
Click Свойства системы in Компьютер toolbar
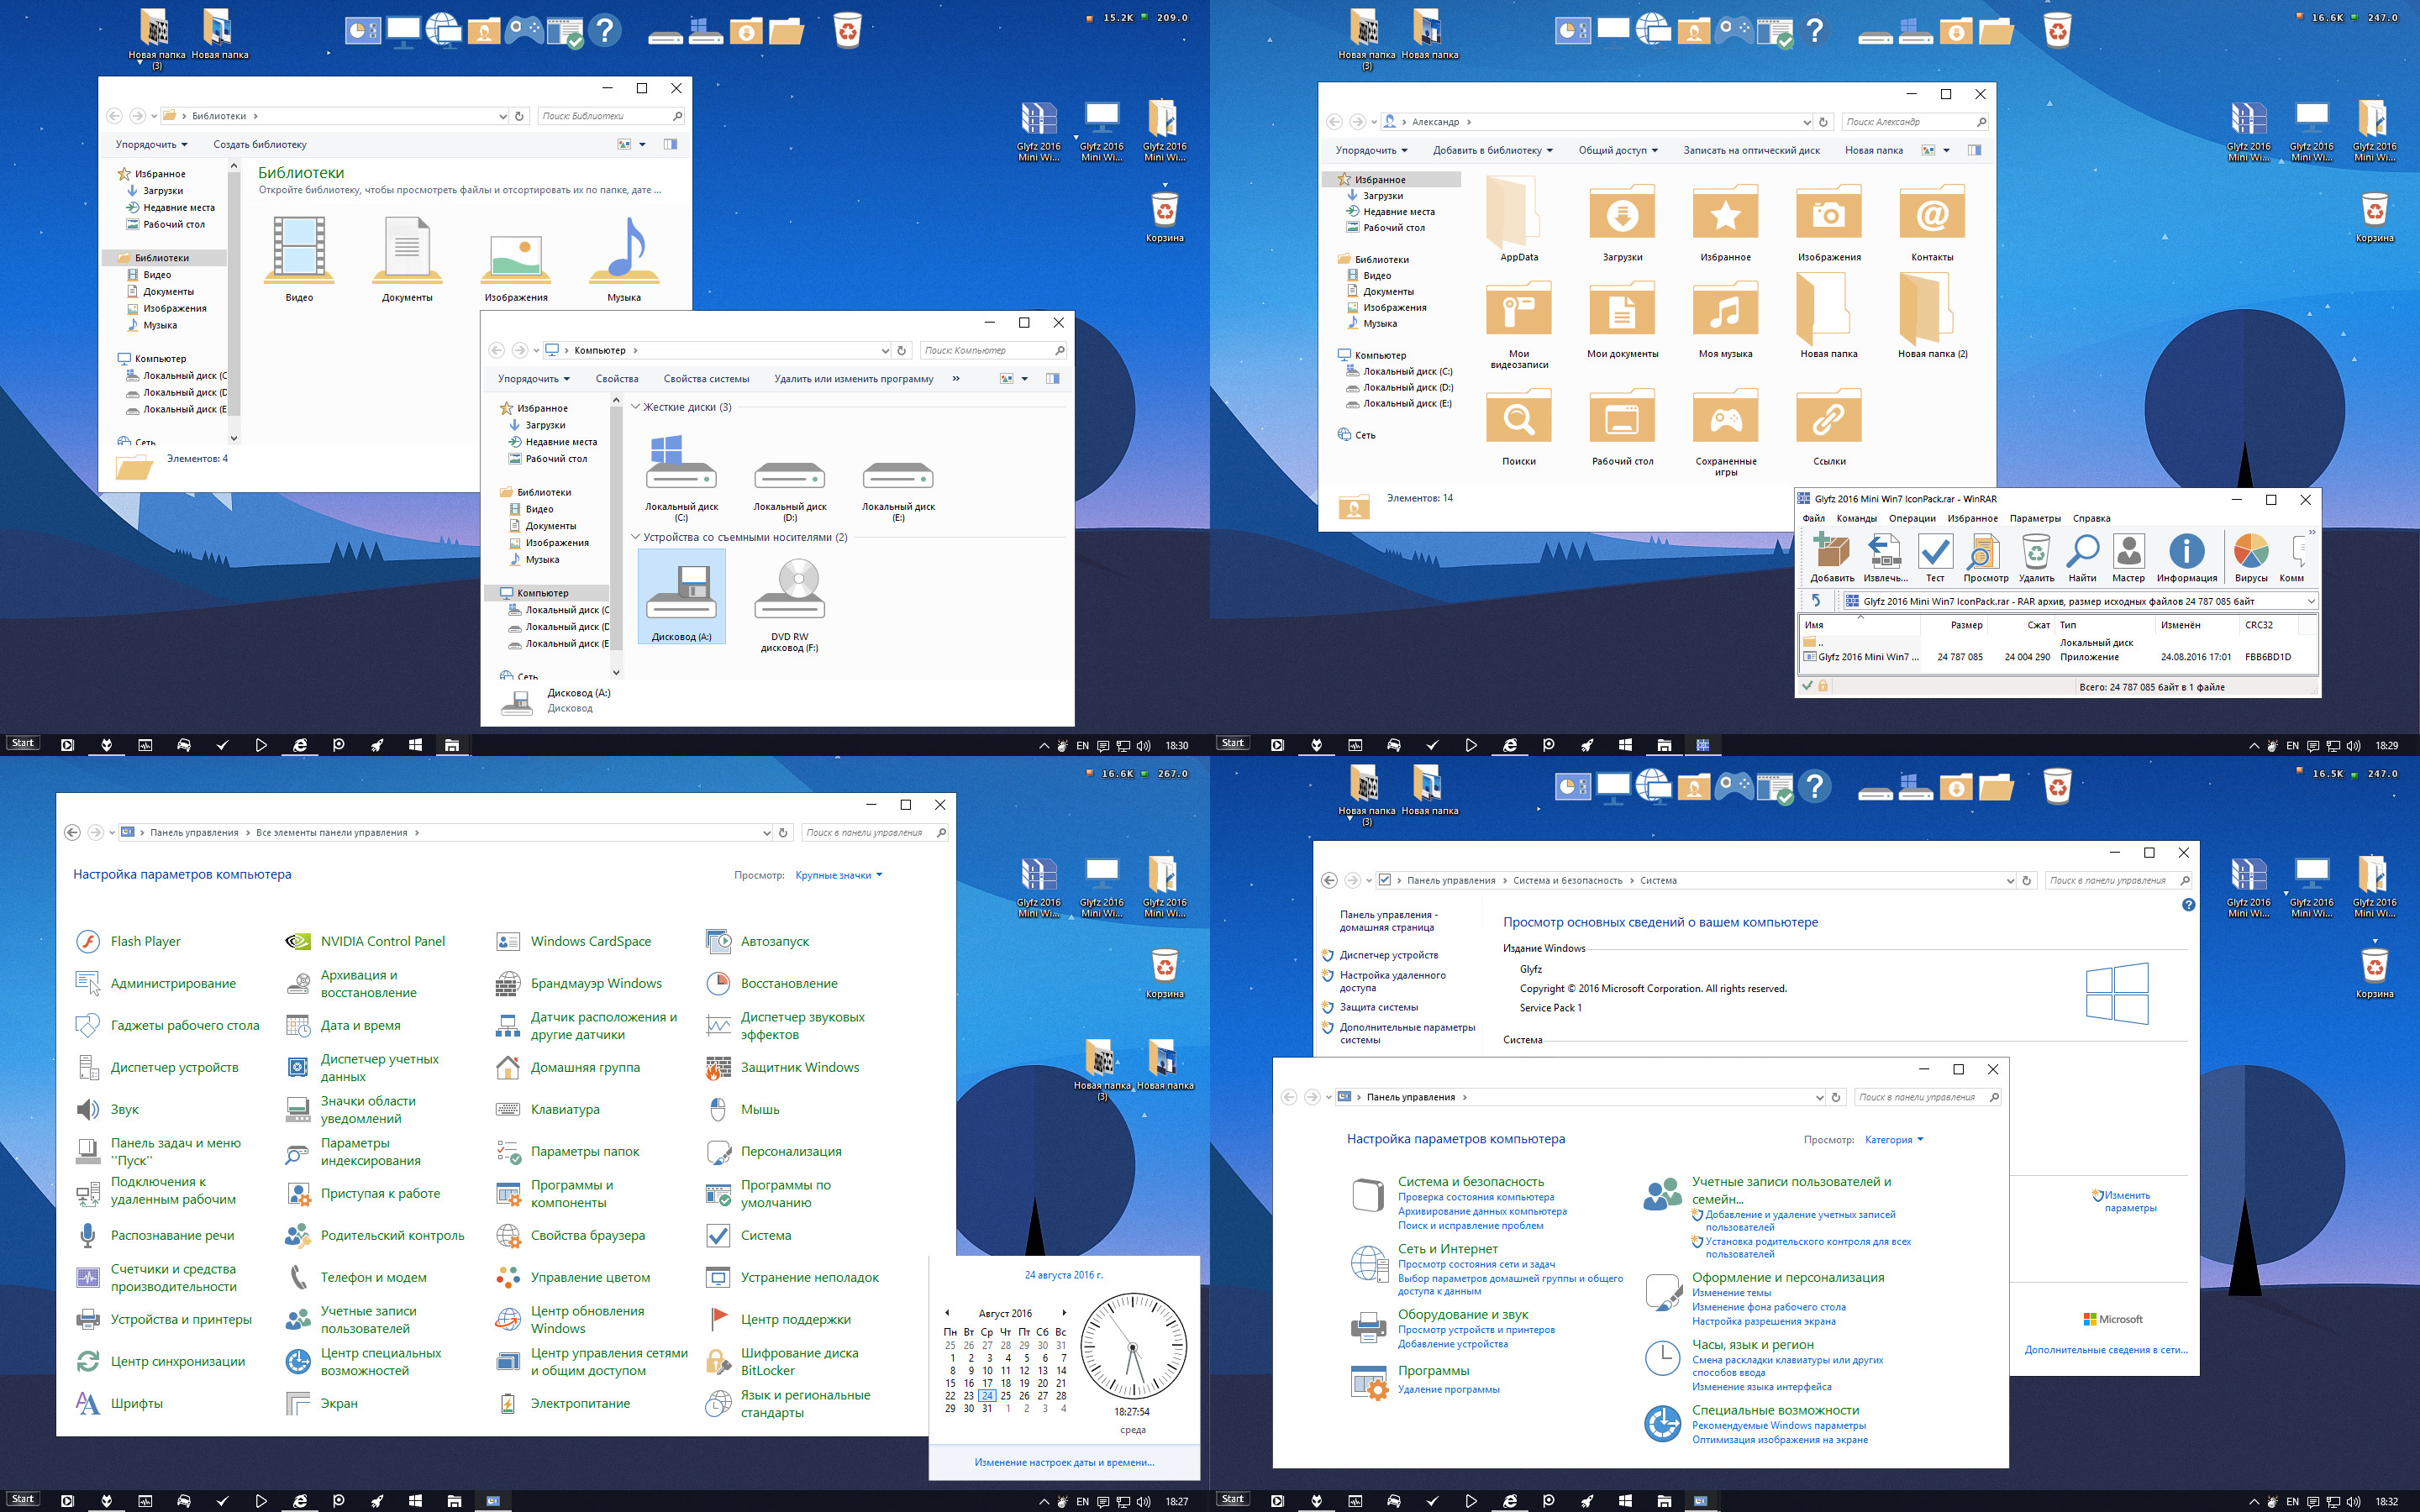pyautogui.click(x=706, y=378)
